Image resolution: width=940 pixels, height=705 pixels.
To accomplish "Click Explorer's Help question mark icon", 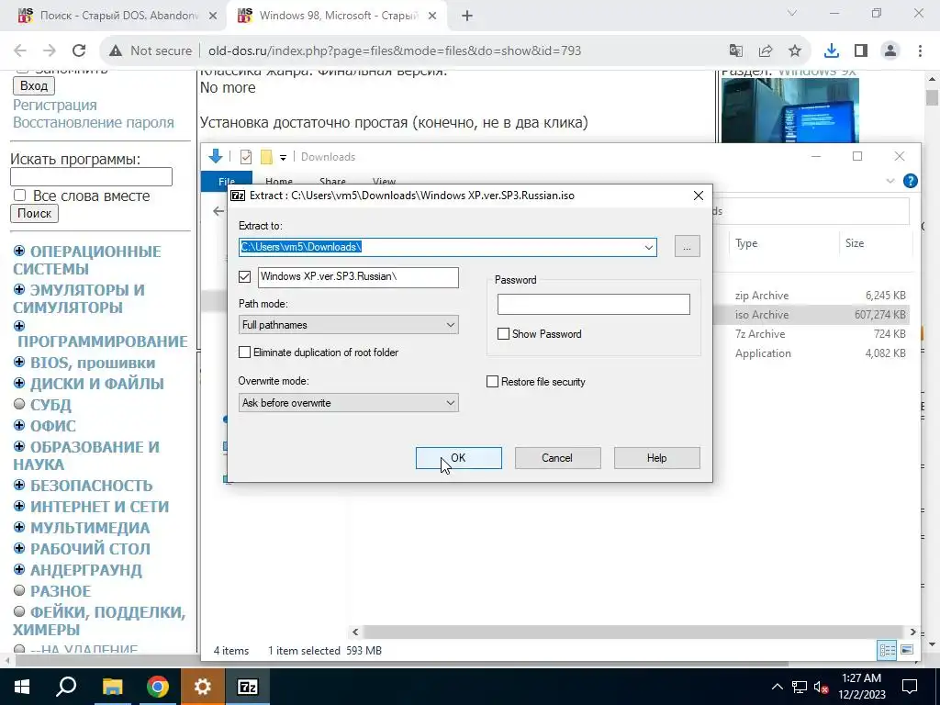I will point(910,181).
